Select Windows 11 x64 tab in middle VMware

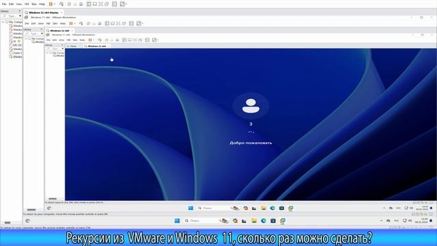(59, 31)
